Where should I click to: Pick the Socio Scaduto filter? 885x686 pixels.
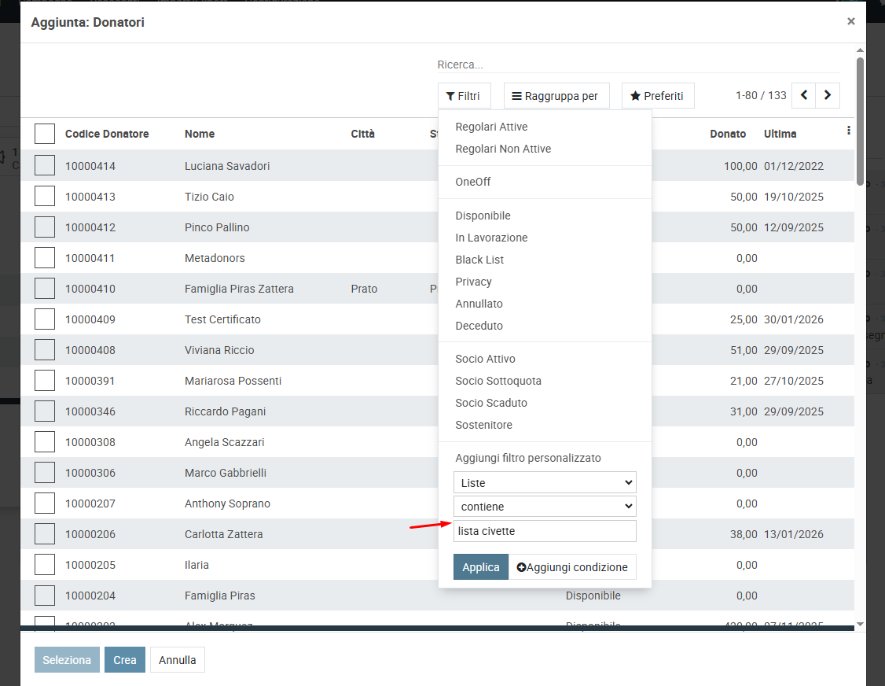[491, 403]
